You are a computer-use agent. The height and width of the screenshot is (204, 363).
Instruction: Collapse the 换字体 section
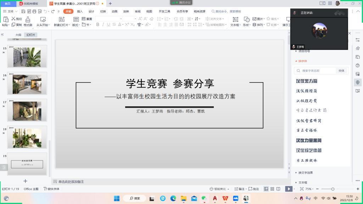[x=302, y=61]
